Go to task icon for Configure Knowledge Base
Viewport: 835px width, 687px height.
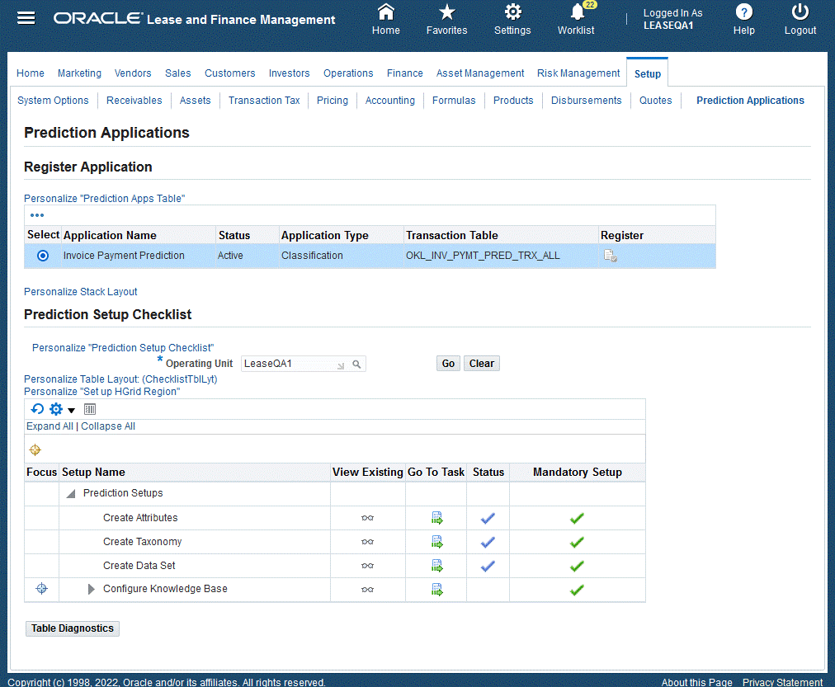click(x=437, y=590)
